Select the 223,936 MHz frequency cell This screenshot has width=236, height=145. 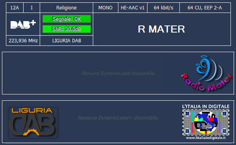23,41
